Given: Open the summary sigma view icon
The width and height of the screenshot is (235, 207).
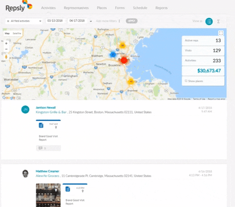Looking at the screenshot, I should click(x=218, y=21).
